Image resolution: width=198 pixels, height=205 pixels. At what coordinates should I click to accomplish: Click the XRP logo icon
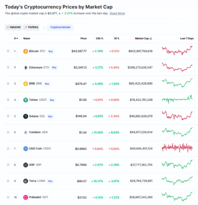(25, 165)
